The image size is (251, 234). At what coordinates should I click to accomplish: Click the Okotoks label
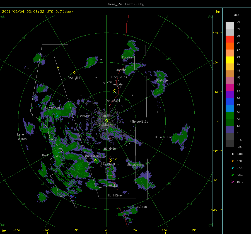[x=112, y=186]
